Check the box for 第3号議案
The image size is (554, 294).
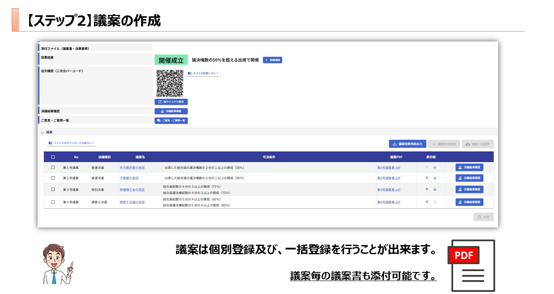tap(53, 189)
